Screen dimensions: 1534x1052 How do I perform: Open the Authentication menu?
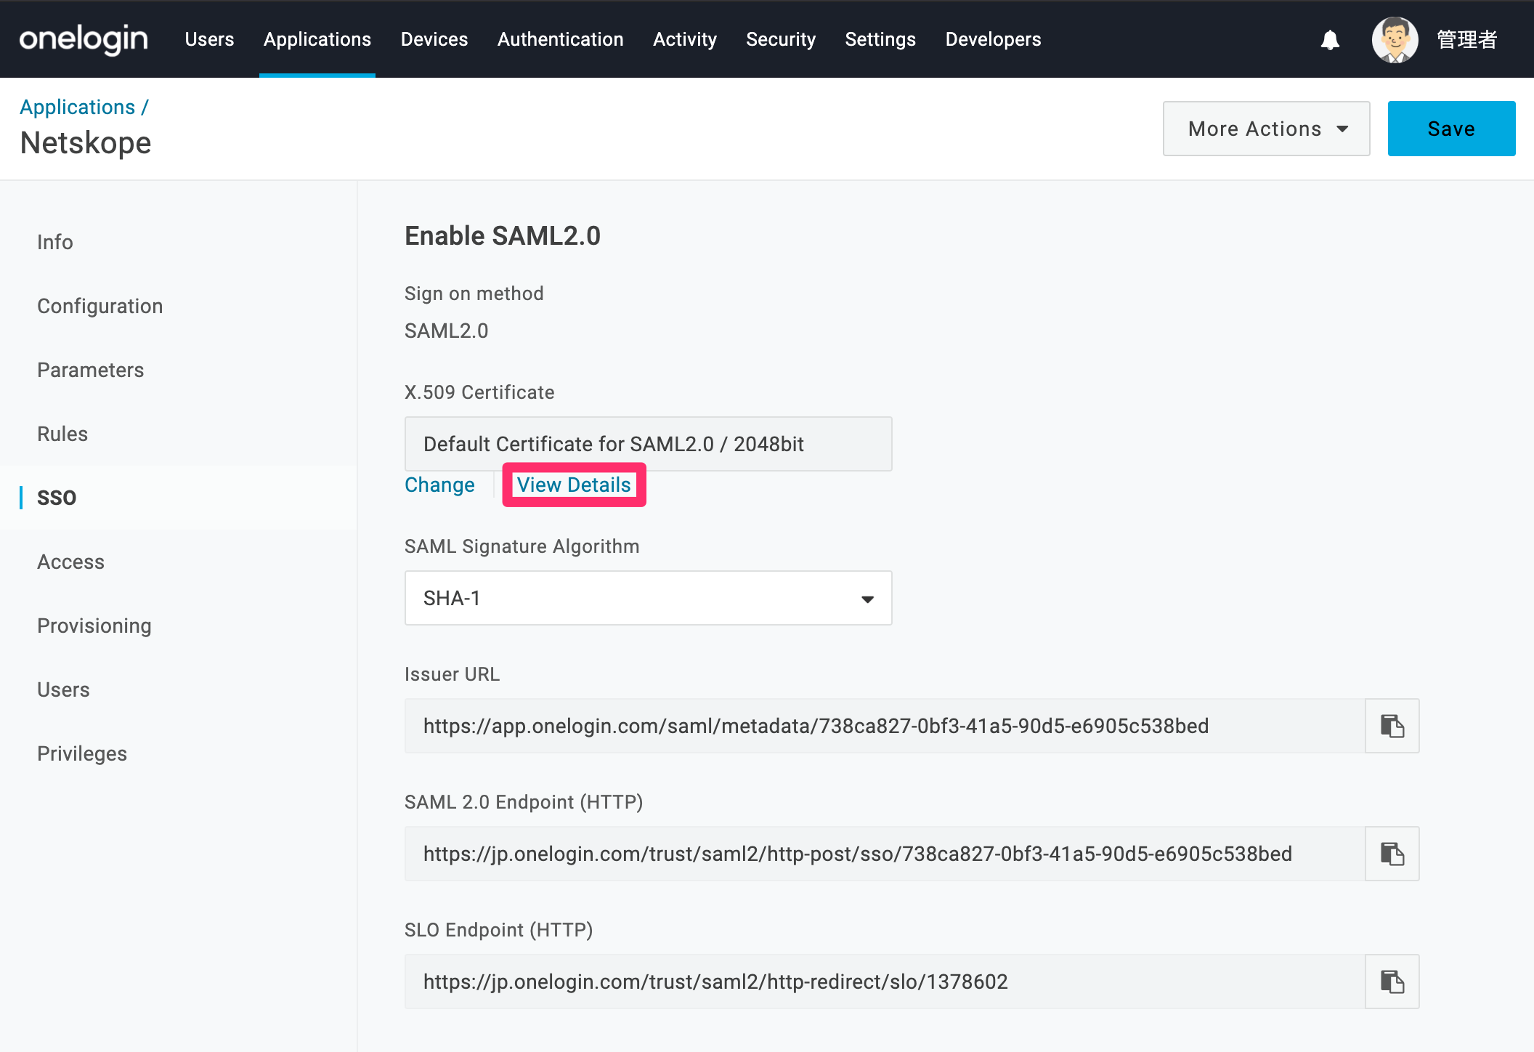click(560, 39)
